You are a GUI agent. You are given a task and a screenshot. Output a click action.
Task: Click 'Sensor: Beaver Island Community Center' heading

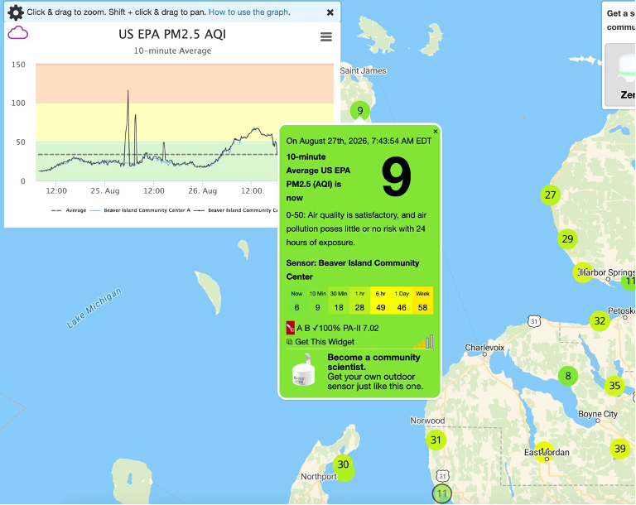(x=353, y=270)
